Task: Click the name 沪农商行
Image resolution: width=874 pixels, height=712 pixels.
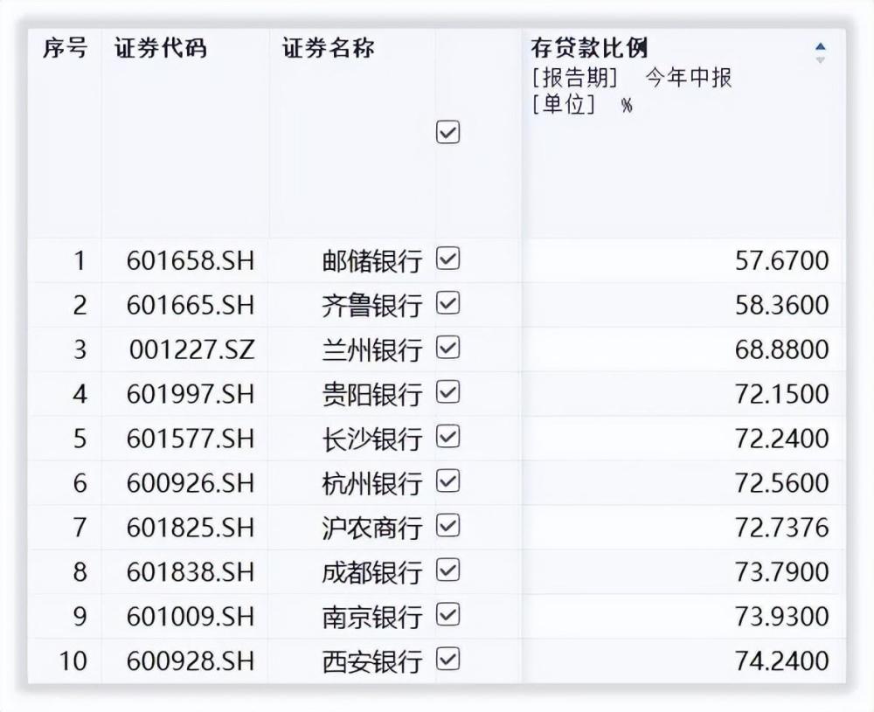Action: (371, 528)
